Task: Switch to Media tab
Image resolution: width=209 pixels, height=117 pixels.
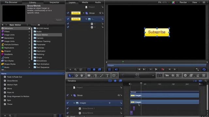Action: point(85,2)
